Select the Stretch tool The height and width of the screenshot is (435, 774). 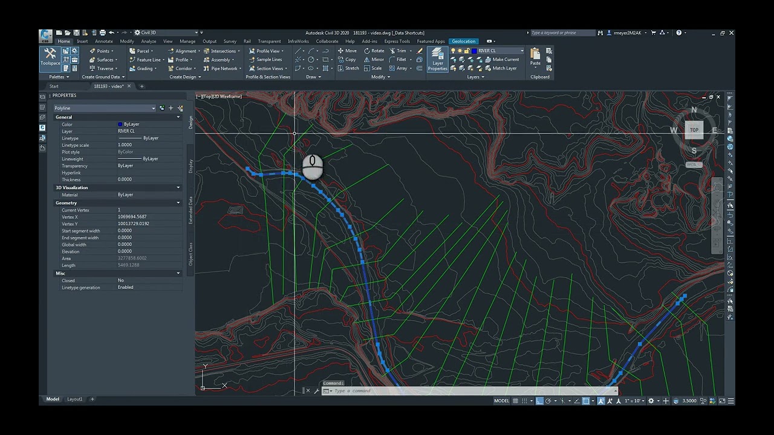(x=348, y=68)
